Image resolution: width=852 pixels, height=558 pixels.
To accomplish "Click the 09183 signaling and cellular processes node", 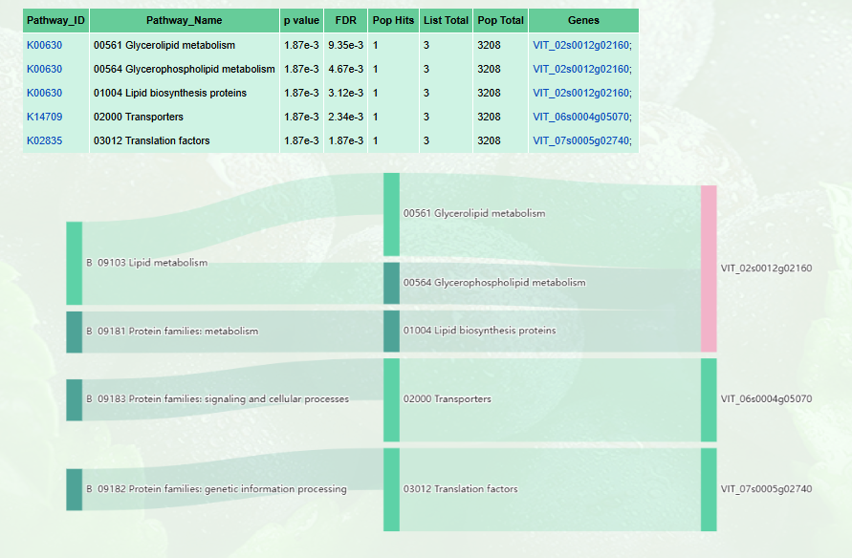I will [75, 399].
